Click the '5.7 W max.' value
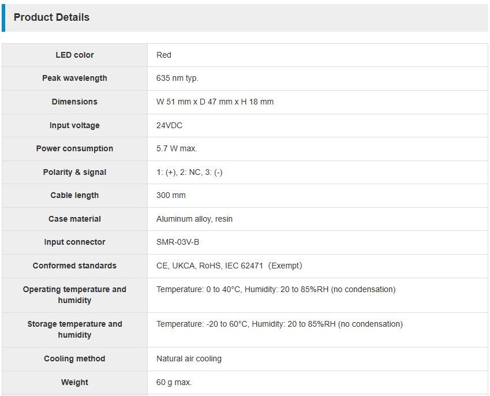 (x=177, y=148)
